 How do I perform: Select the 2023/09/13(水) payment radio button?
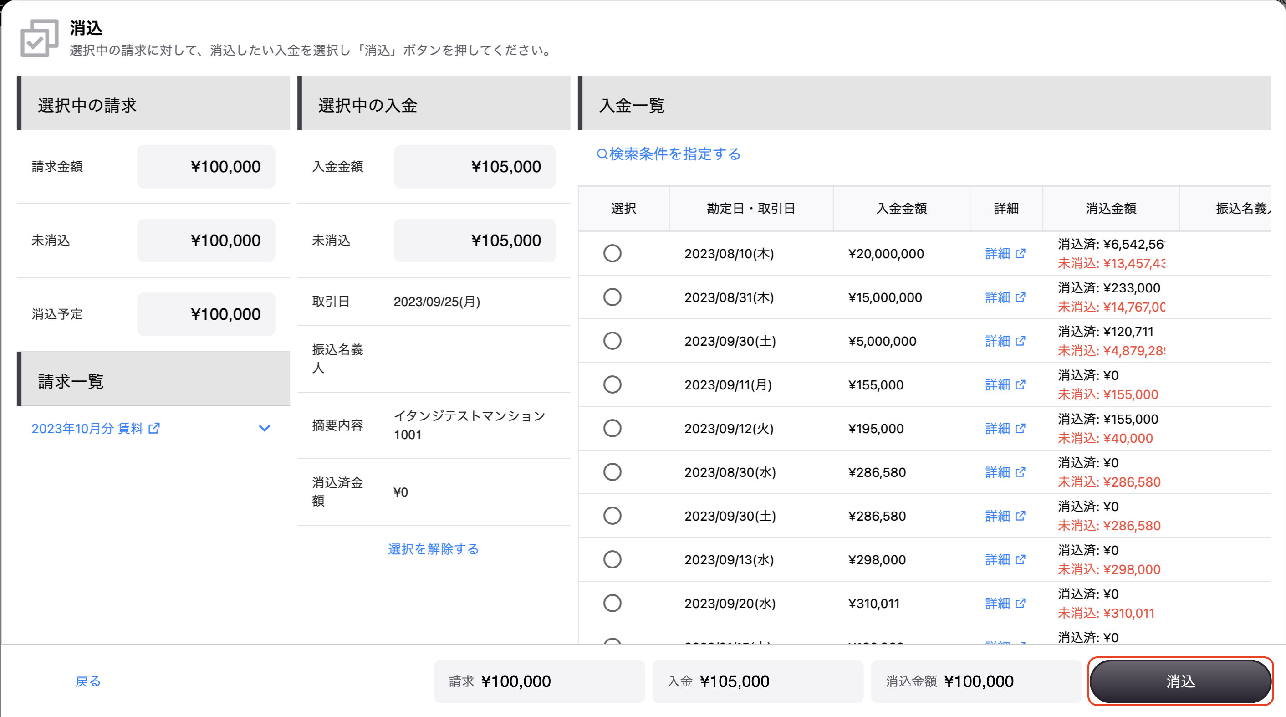612,560
